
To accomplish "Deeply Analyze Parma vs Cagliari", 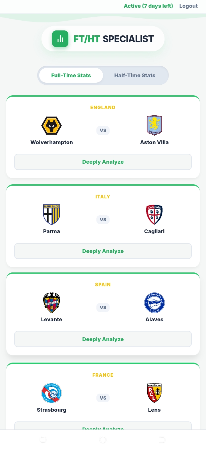I will tap(103, 251).
